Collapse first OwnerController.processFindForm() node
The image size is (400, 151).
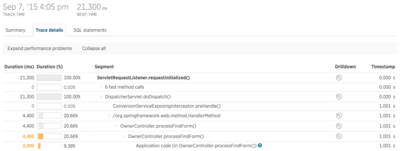click(x=116, y=126)
